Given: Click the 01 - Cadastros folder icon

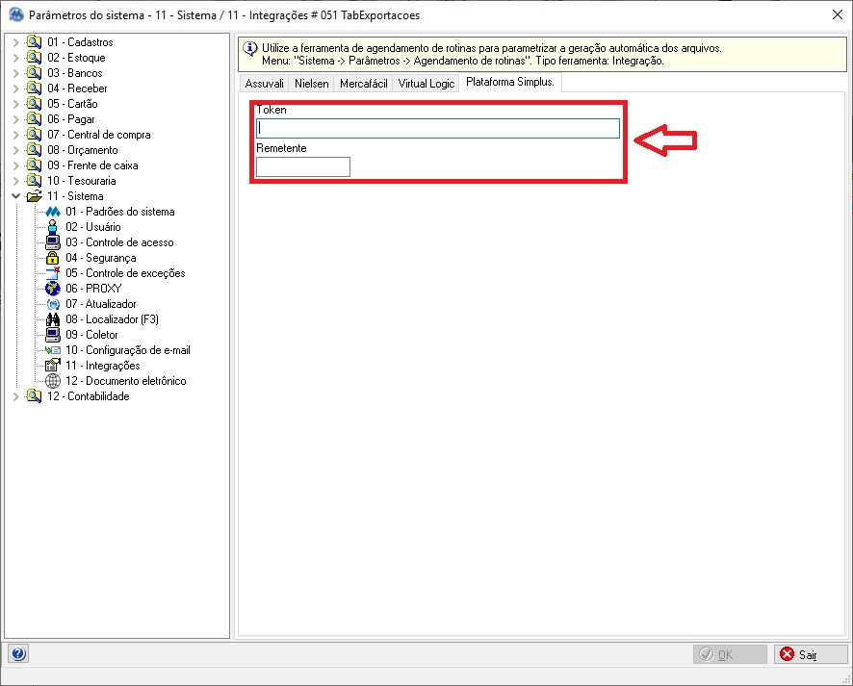Looking at the screenshot, I should click(34, 42).
